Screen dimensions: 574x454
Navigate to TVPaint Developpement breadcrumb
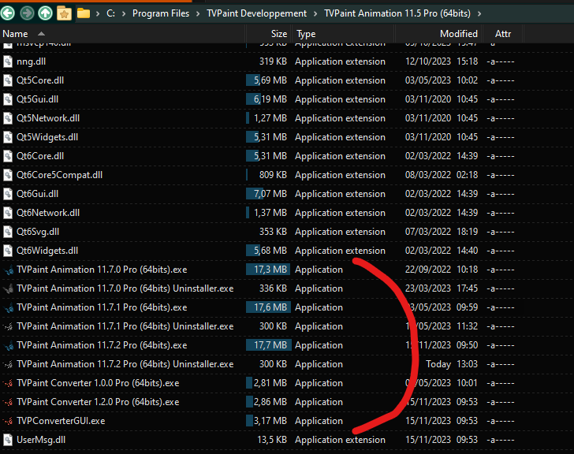(256, 13)
